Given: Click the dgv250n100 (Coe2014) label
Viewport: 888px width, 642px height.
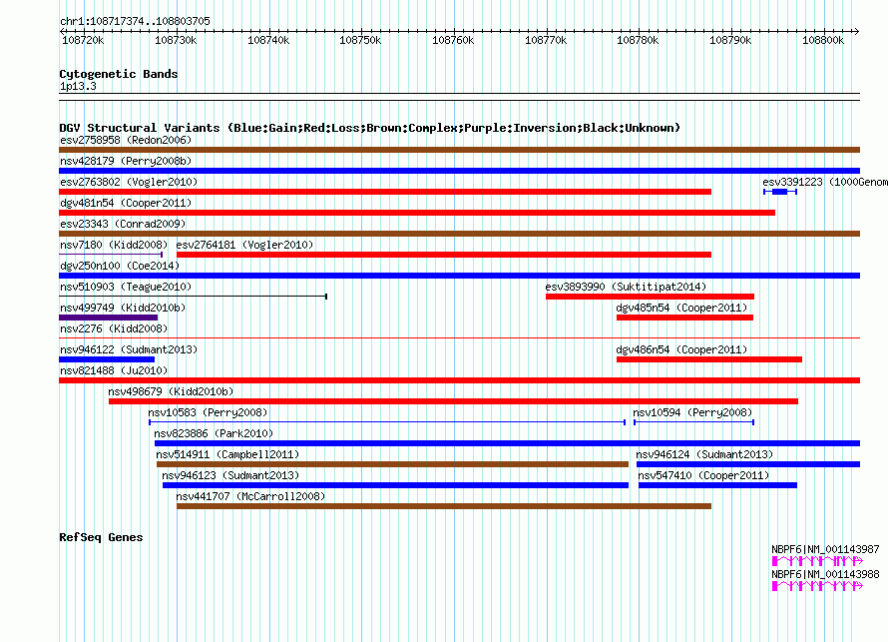Looking at the screenshot, I should pos(120,266).
